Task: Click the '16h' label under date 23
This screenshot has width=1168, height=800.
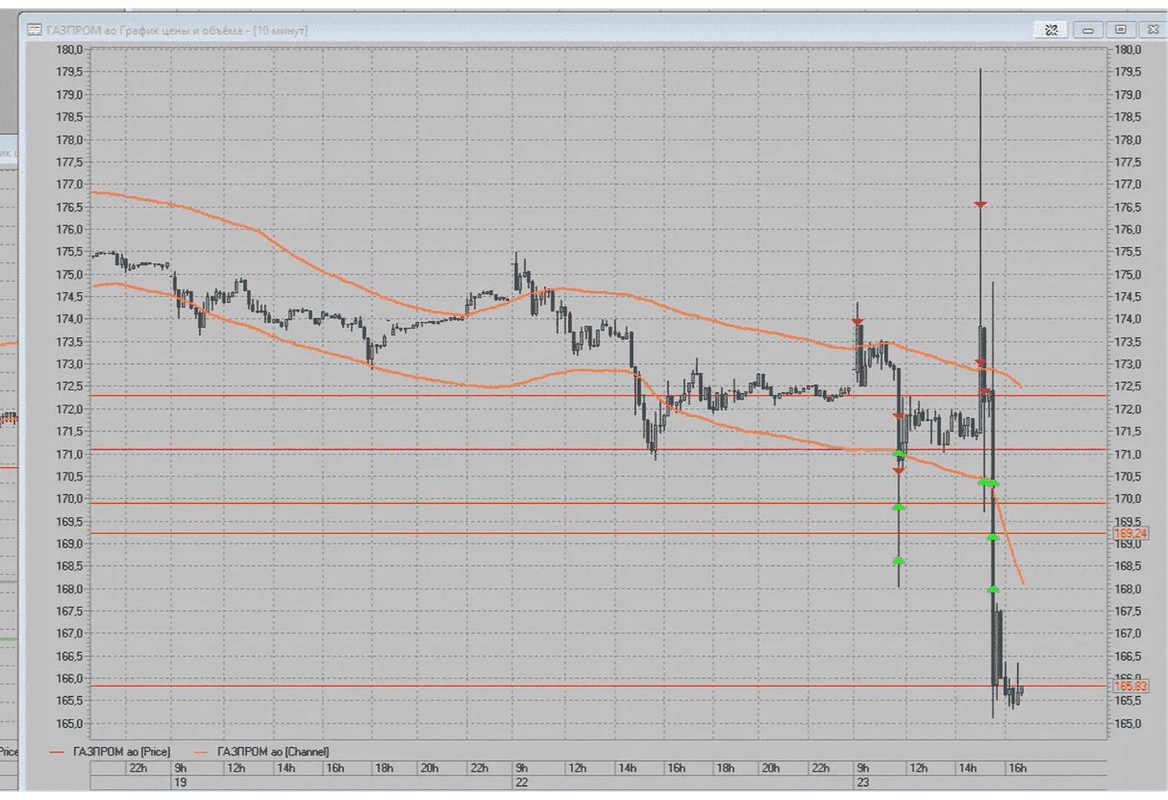Action: coord(1018,767)
